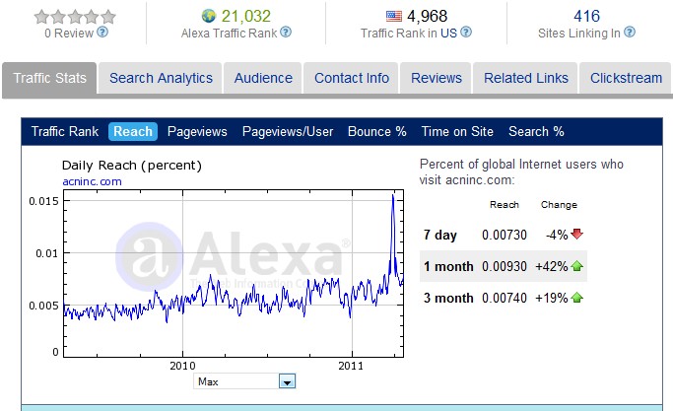Select the Reach chart option
This screenshot has width=673, height=411.
pos(133,131)
